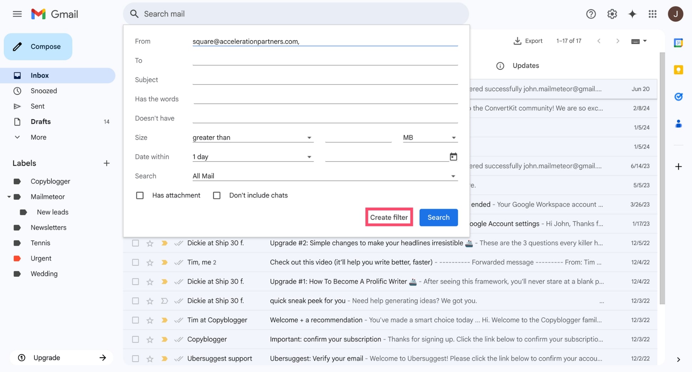Click importance marker on Copyblogger email
Image resolution: width=692 pixels, height=372 pixels.
164,340
